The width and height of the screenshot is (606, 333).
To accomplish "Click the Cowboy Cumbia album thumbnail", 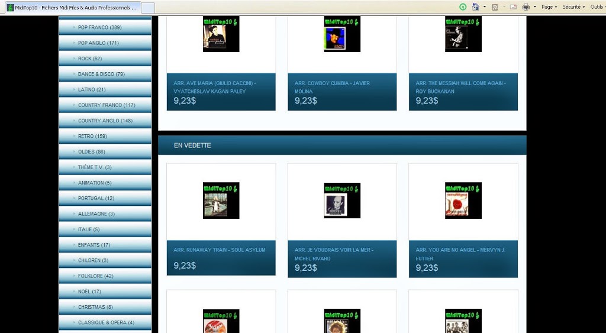I will [x=342, y=34].
